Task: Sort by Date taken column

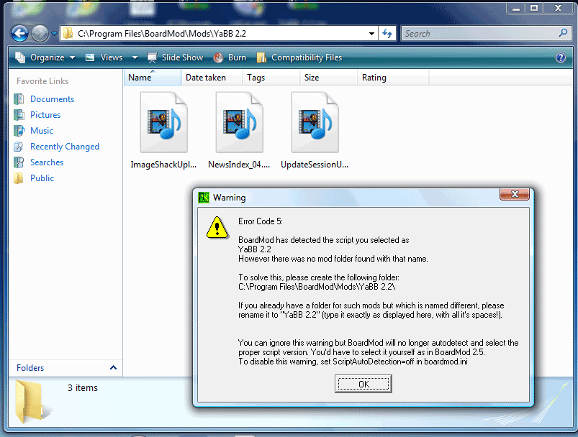Action: click(x=212, y=78)
